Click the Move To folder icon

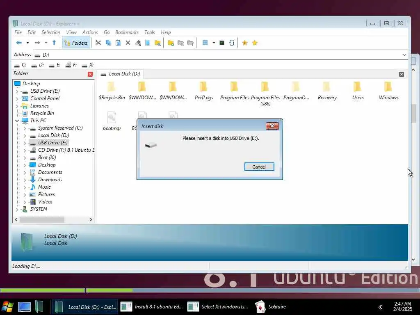[190, 43]
